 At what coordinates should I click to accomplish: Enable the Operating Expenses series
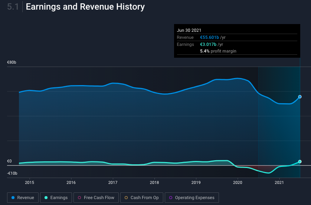192,198
